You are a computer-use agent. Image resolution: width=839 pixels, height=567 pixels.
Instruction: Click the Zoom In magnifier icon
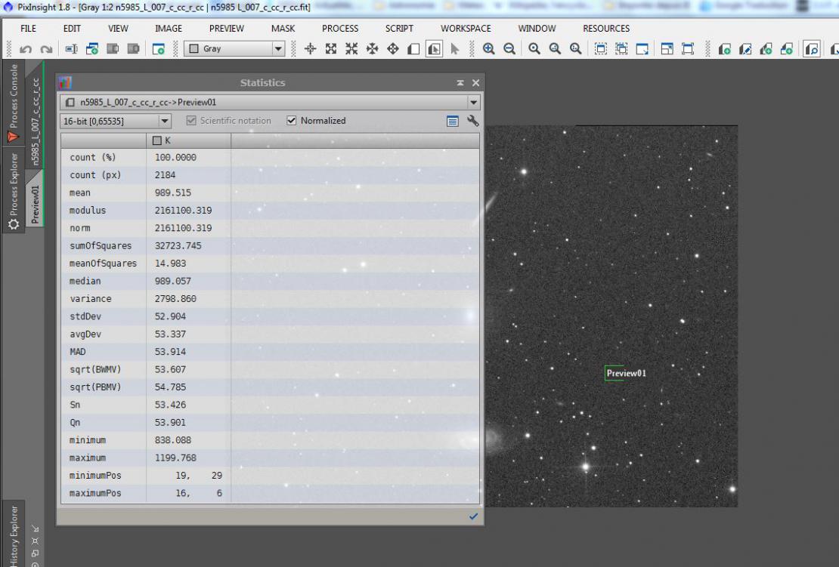(x=488, y=48)
